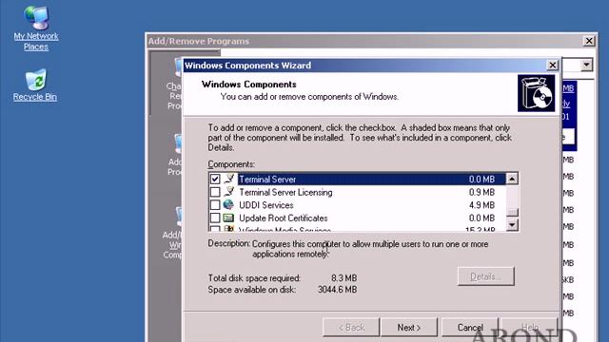The image size is (609, 342).
Task: Click the 3044.6 MB space available value
Action: 337,290
